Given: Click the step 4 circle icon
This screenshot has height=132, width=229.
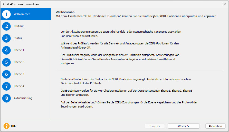Looking at the screenshot, I should pyautogui.click(x=6, y=50).
